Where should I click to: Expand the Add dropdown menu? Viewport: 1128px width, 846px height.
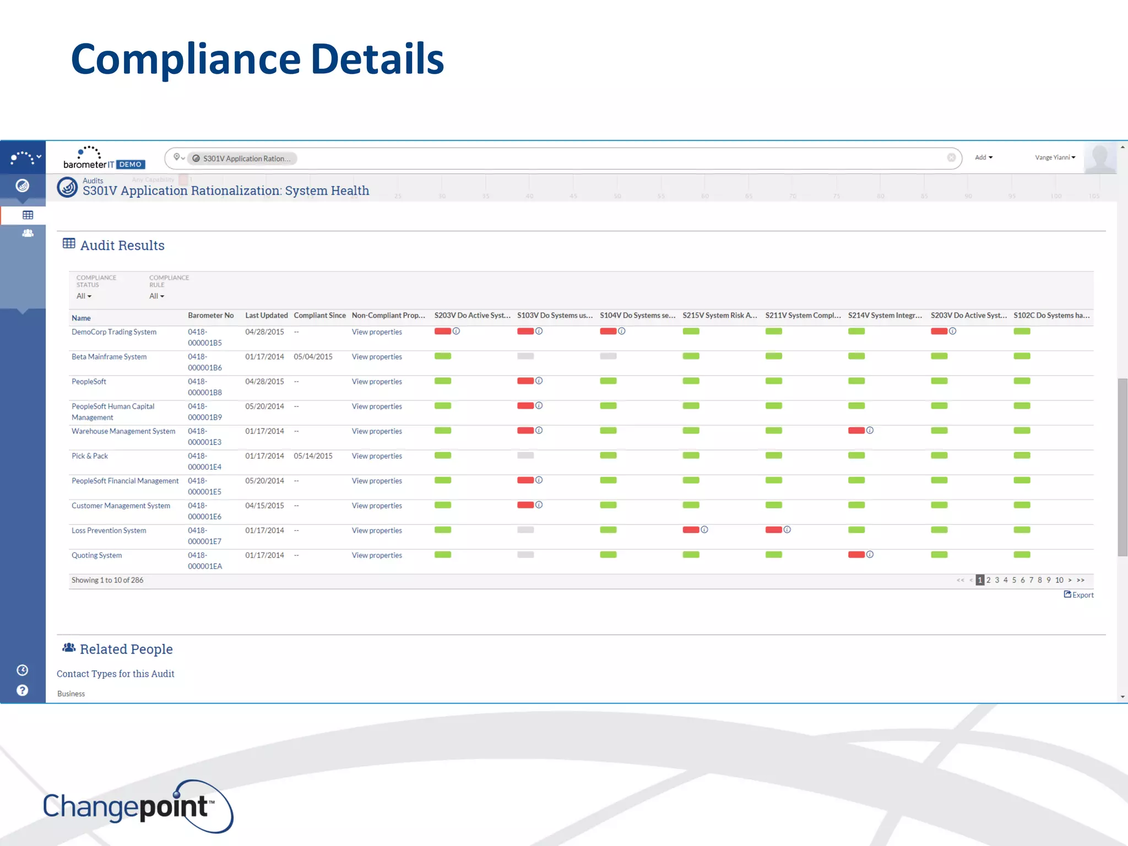pyautogui.click(x=984, y=158)
